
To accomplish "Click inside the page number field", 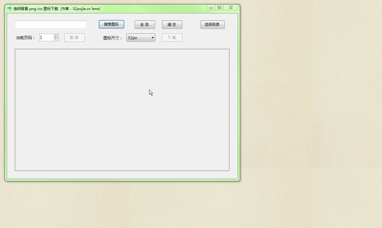I will [x=46, y=38].
